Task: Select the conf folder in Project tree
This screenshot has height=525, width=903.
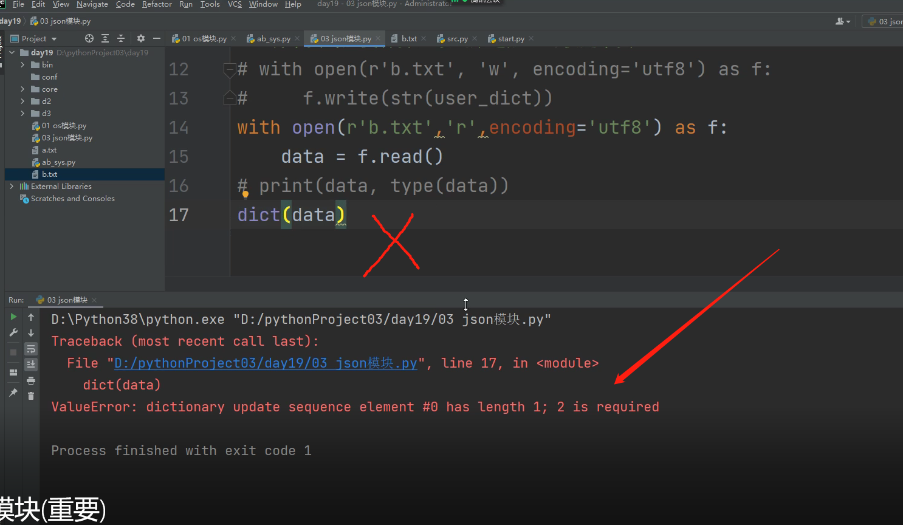Action: pyautogui.click(x=49, y=77)
